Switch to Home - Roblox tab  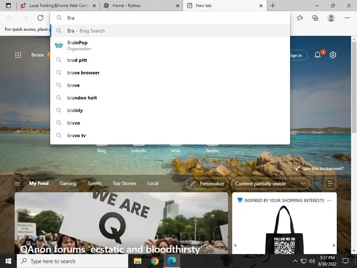coord(141,6)
